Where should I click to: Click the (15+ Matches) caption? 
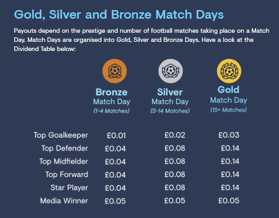228,110
